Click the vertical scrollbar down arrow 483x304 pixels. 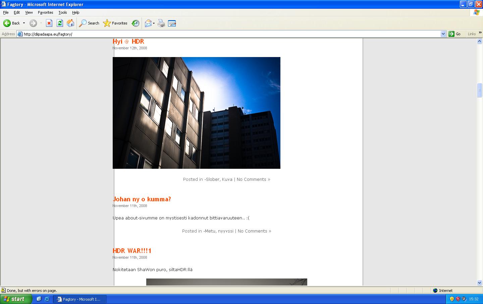pos(479,283)
